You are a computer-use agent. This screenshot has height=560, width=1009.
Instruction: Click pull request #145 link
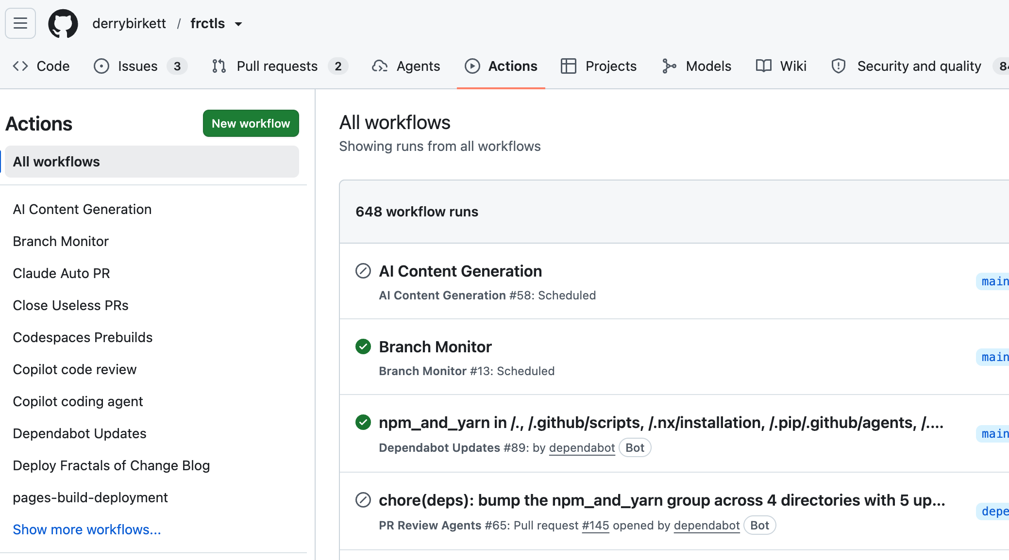[595, 525]
